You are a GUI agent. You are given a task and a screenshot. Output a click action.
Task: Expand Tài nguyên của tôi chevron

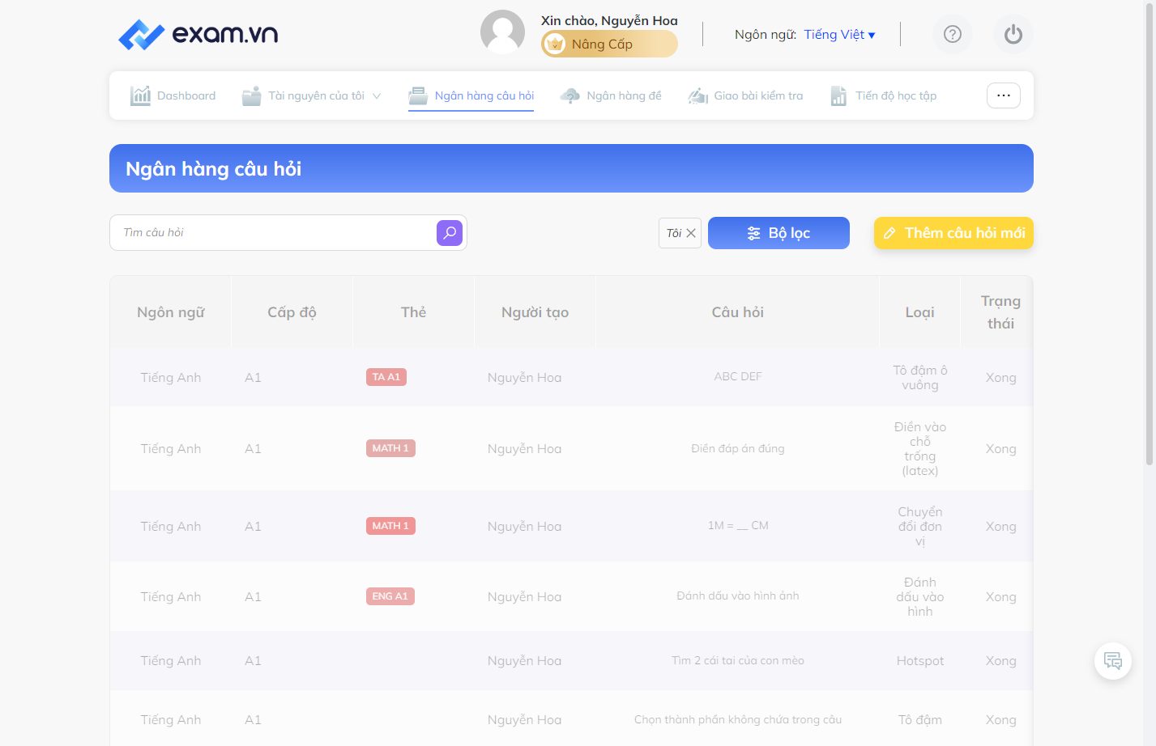pyautogui.click(x=377, y=95)
